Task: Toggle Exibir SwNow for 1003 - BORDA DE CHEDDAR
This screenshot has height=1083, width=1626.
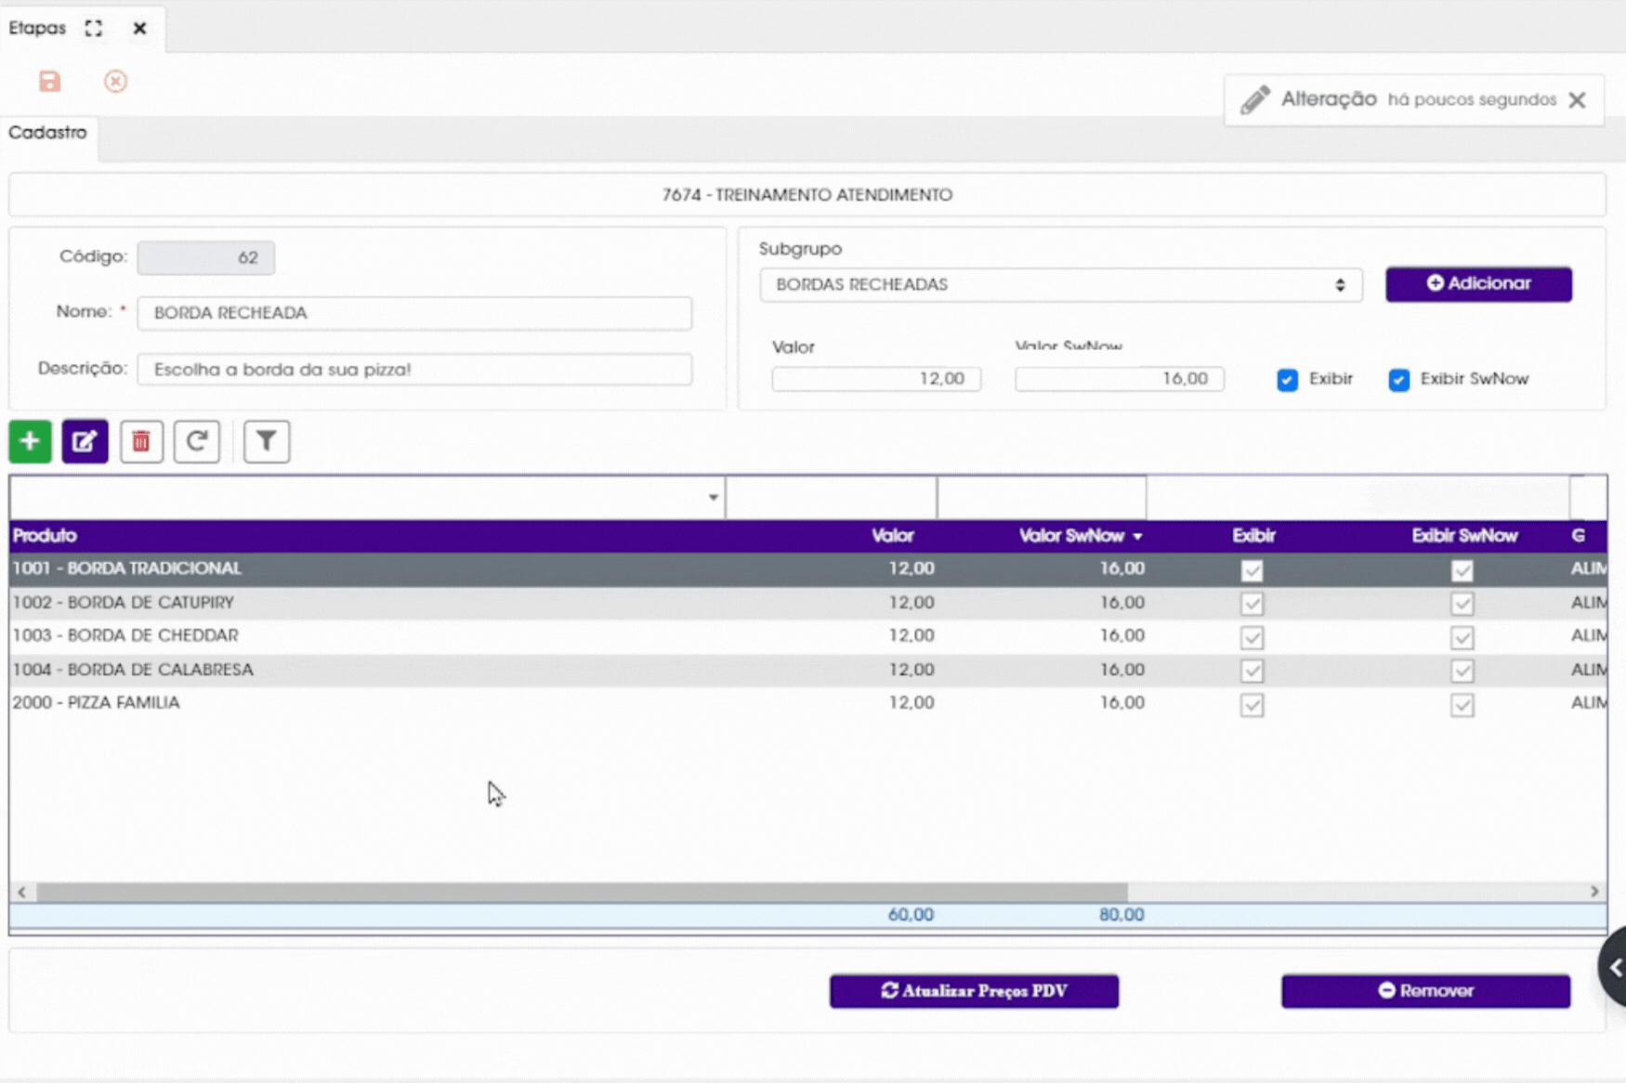Action: click(1462, 637)
